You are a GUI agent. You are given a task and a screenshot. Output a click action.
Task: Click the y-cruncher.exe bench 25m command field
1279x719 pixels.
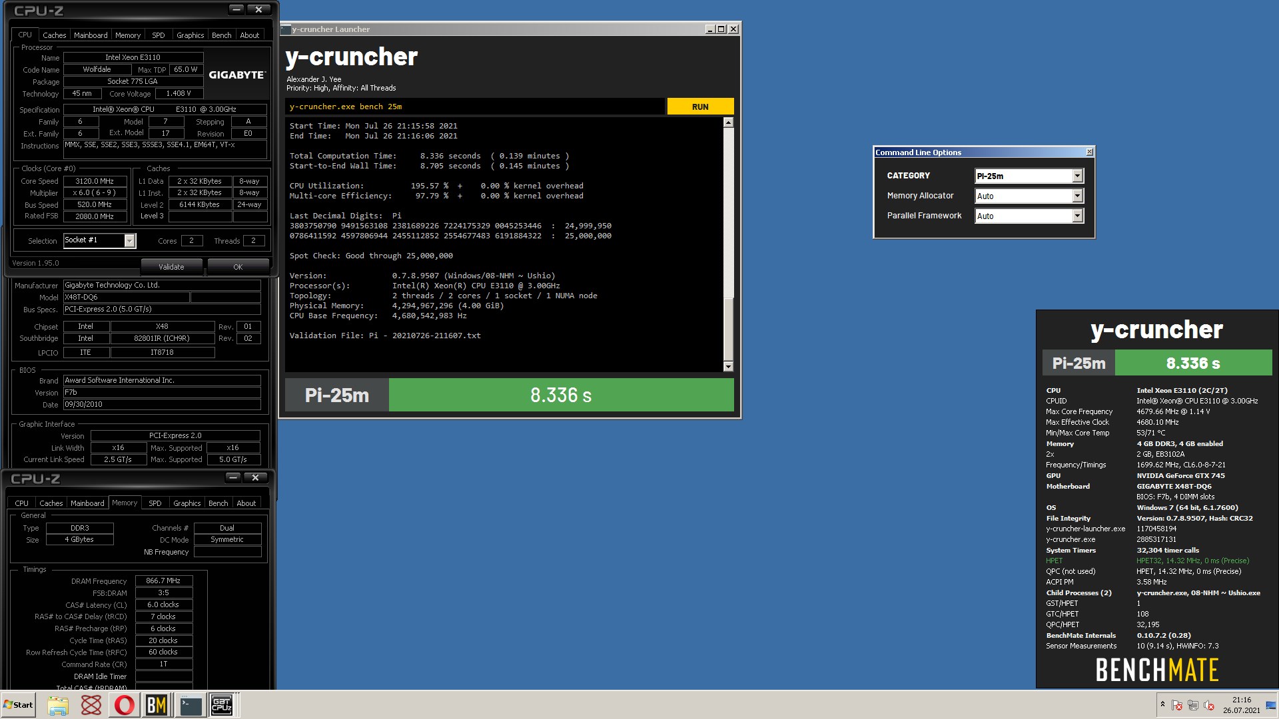pyautogui.click(x=475, y=107)
